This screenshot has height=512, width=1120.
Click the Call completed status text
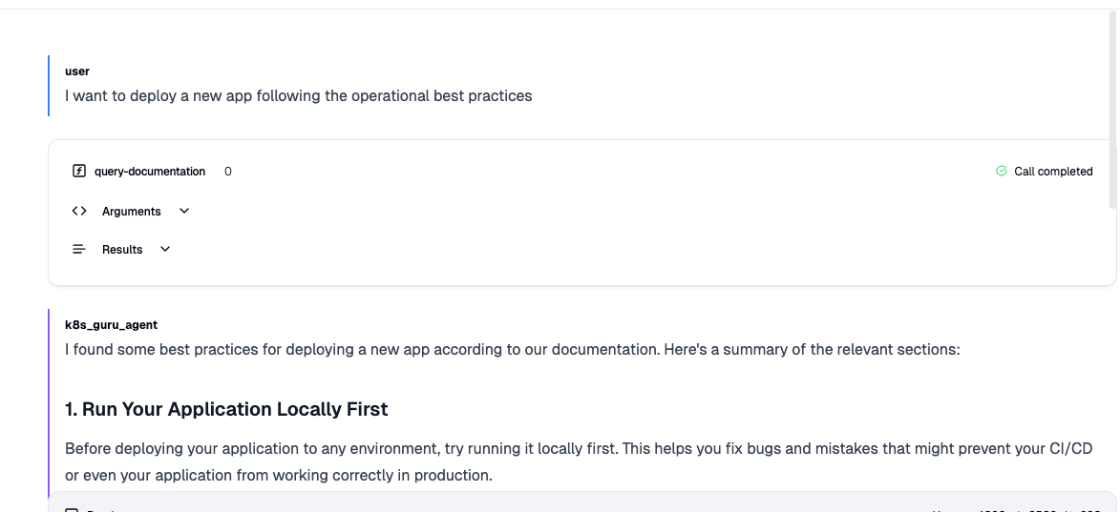[x=1053, y=172]
